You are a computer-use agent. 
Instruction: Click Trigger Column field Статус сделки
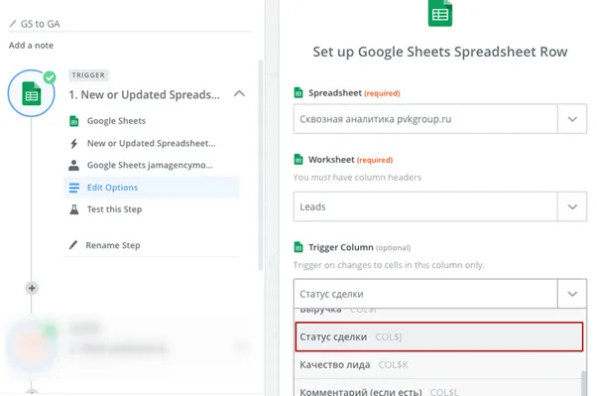pyautogui.click(x=425, y=294)
